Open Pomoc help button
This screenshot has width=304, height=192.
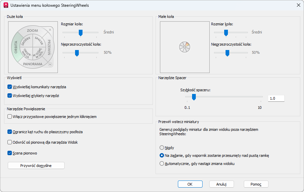[x=256, y=184]
